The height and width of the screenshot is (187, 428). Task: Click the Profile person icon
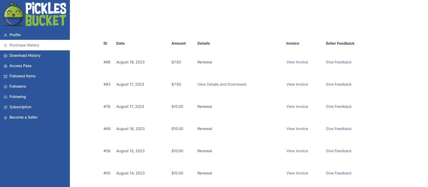pos(5,35)
